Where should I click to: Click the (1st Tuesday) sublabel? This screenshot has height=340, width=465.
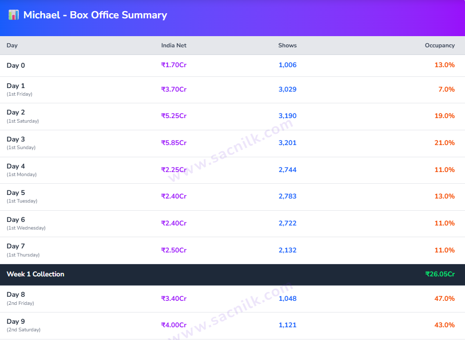pos(22,201)
